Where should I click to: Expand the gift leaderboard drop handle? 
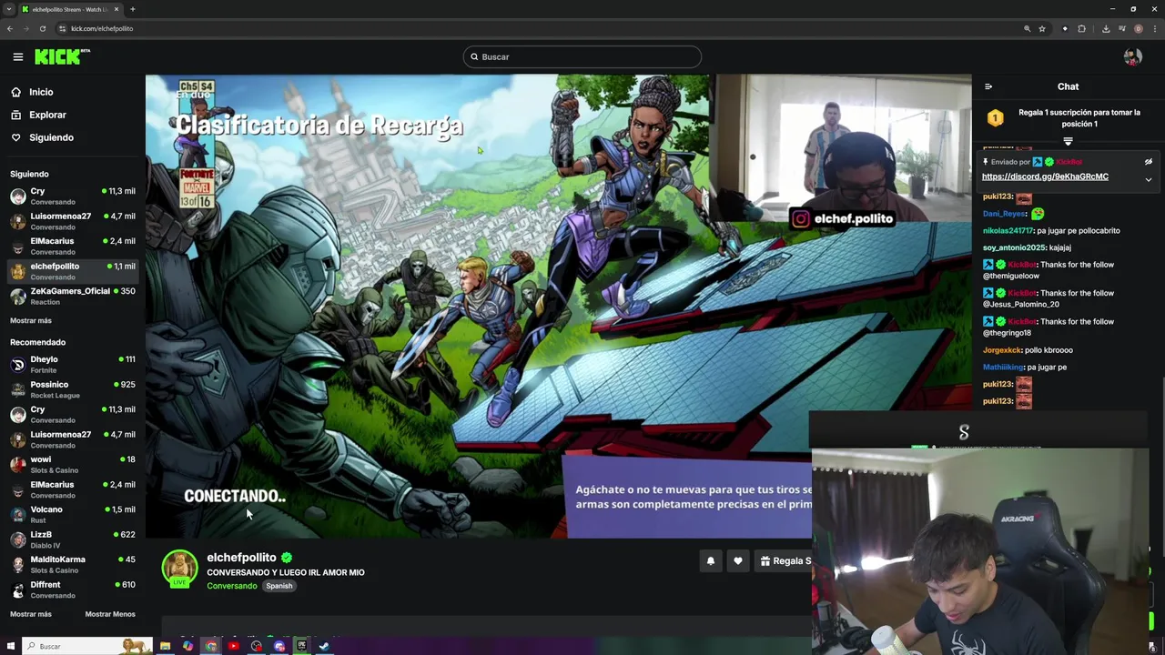tap(1068, 141)
